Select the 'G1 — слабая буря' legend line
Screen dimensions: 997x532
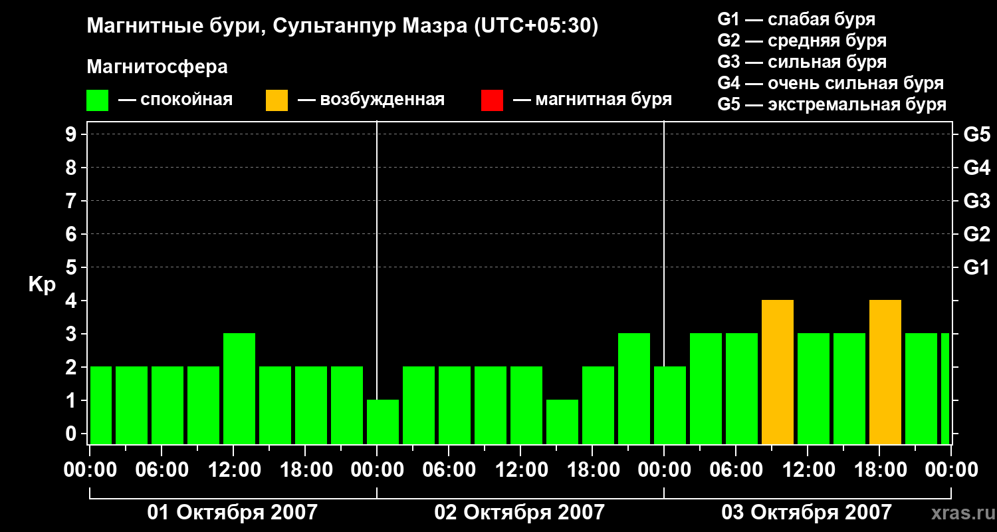(796, 19)
